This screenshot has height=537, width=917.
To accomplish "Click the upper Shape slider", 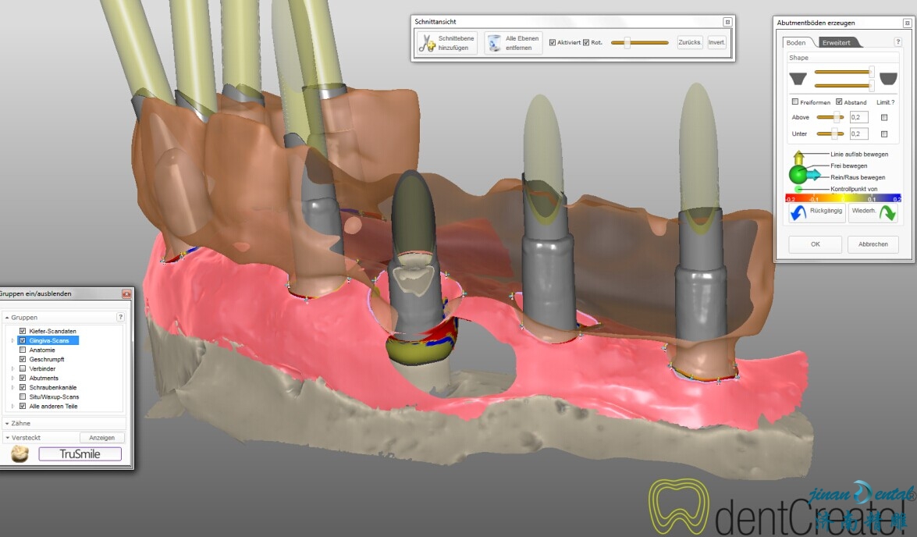I will tap(844, 72).
